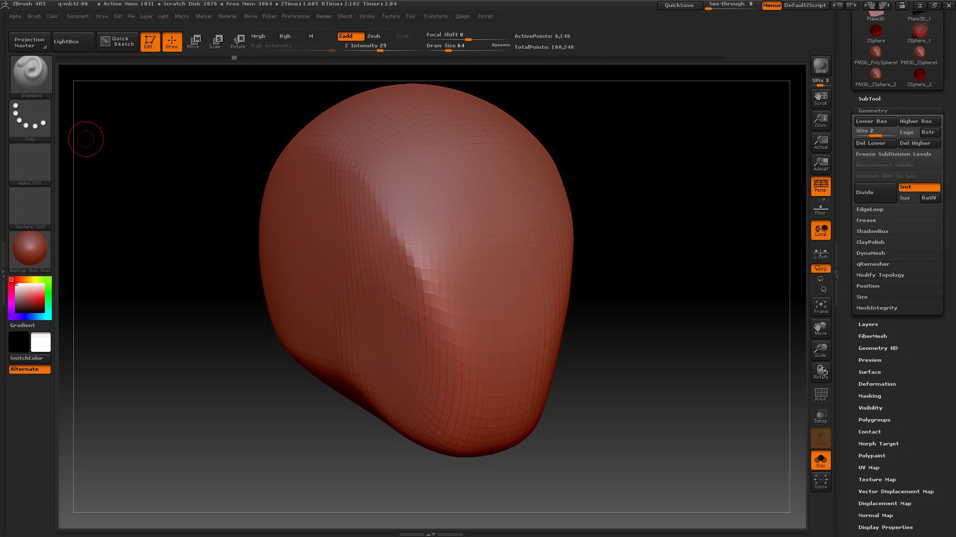Click the QuickSave button
Screen dimensions: 956x537
click(679, 5)
